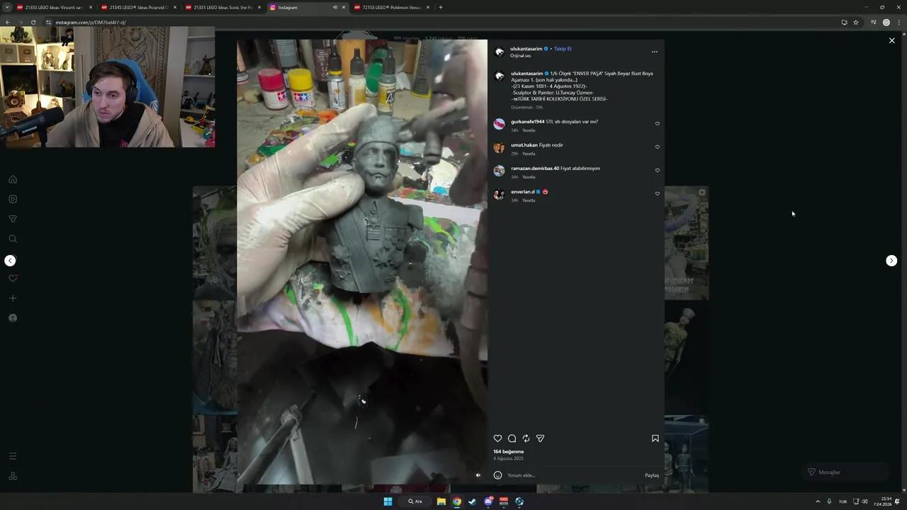This screenshot has height=510, width=907.
Task: Close the post overlay with the X
Action: tap(892, 41)
